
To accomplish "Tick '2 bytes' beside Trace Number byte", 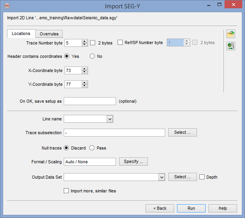I will click(x=93, y=42).
